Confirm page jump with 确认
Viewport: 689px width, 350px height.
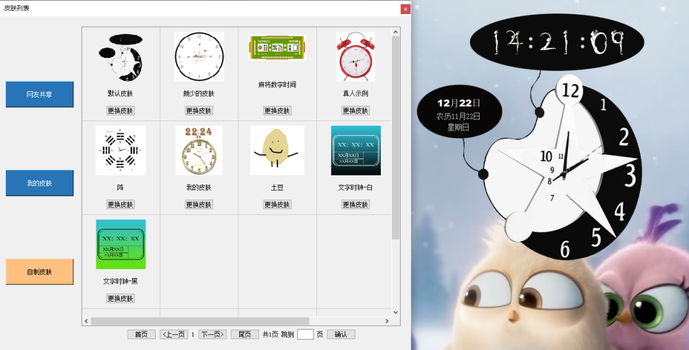point(341,335)
